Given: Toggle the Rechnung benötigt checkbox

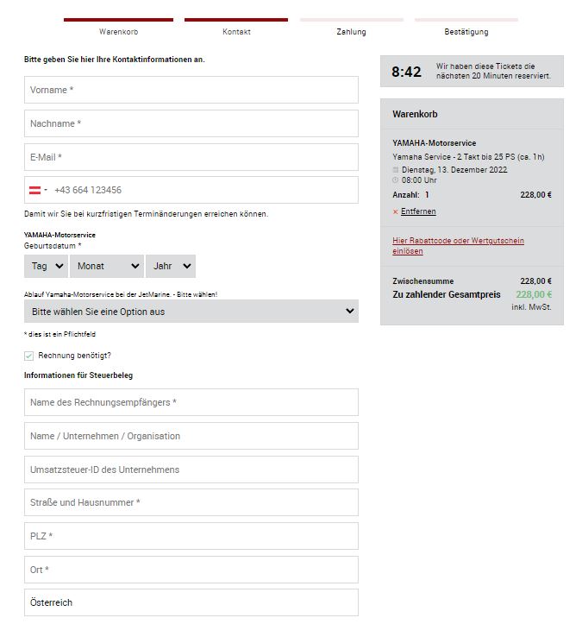Looking at the screenshot, I should 28,356.
